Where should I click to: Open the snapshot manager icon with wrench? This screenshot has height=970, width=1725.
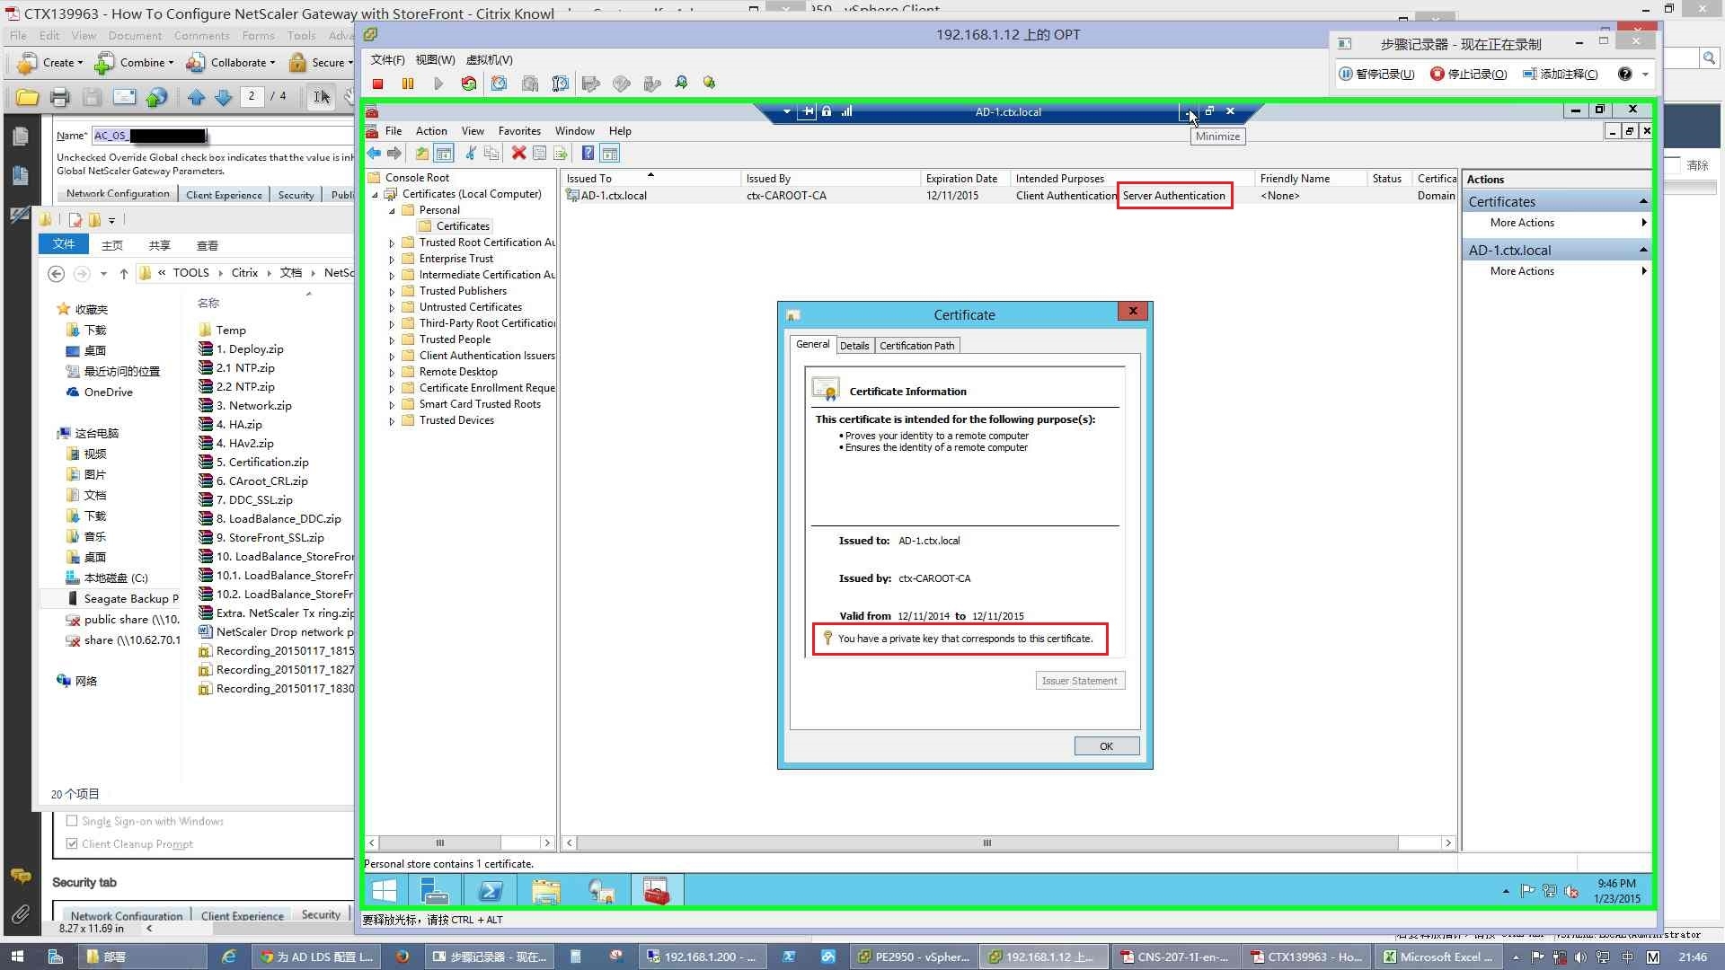[561, 84]
